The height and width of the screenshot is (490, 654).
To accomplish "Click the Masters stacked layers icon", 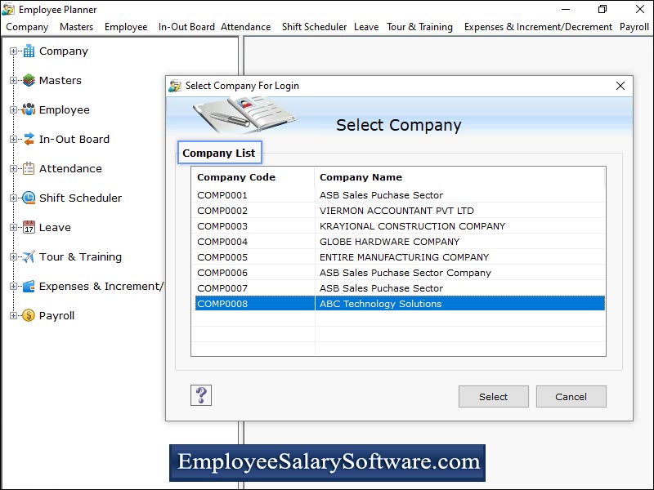I will (x=29, y=80).
